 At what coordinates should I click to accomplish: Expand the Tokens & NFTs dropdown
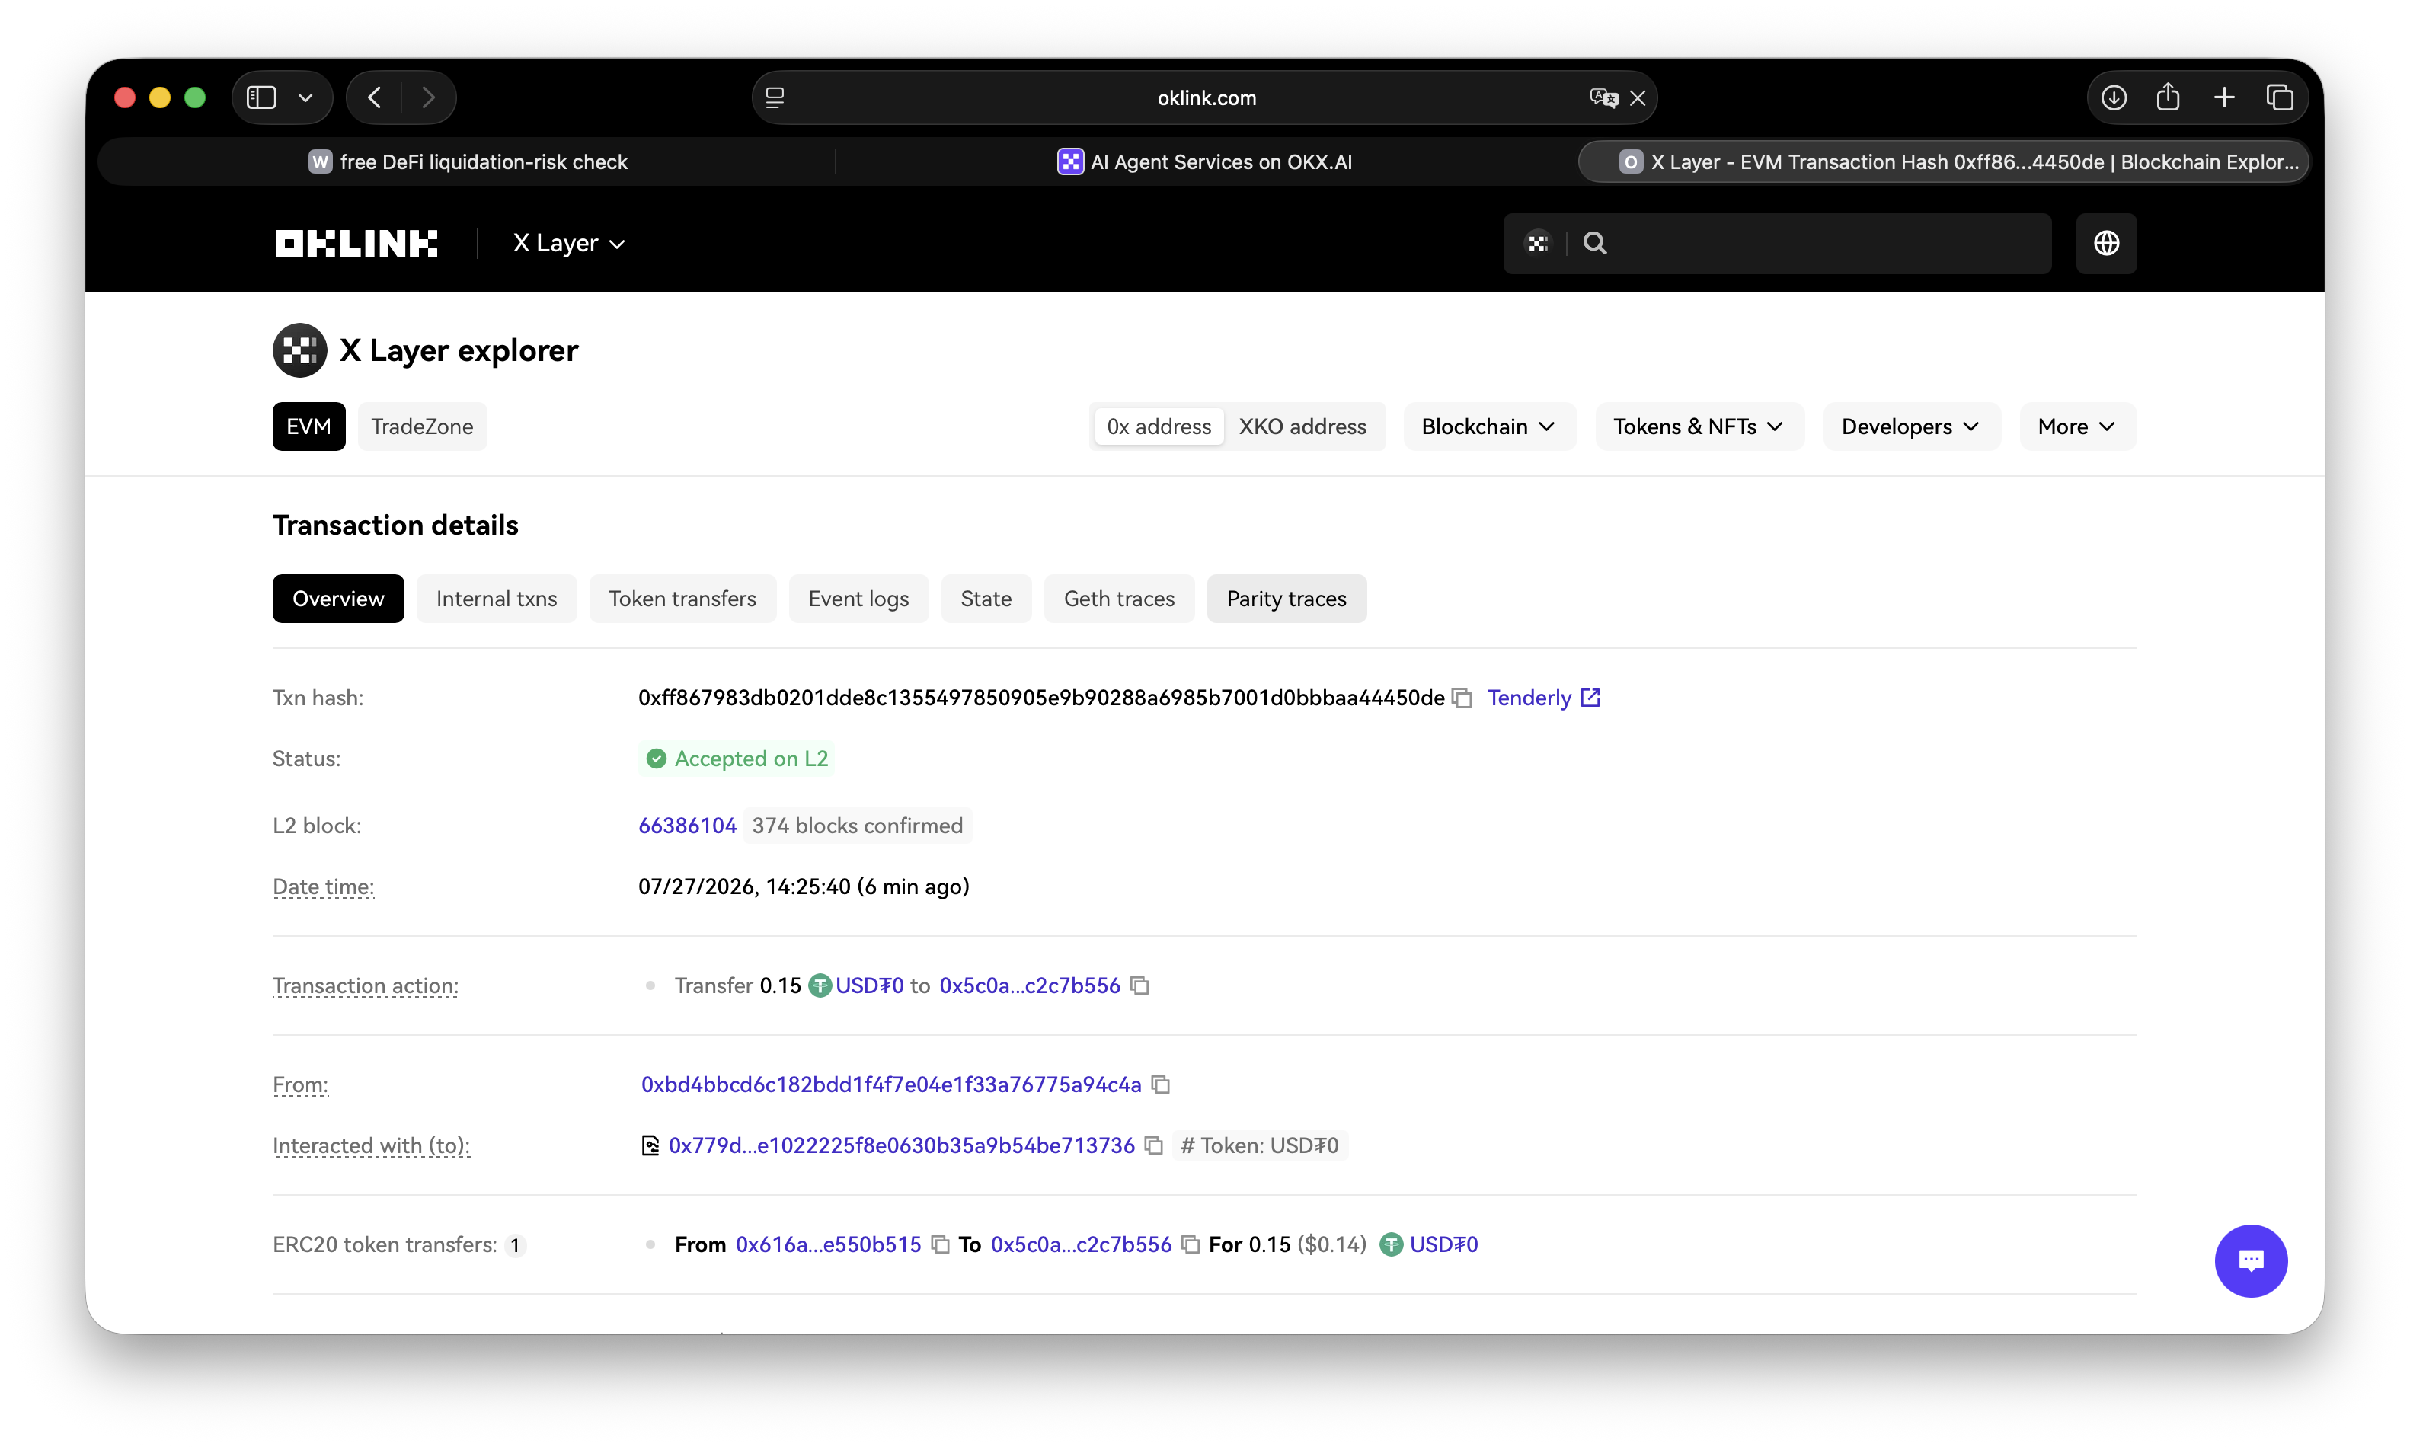(1699, 426)
